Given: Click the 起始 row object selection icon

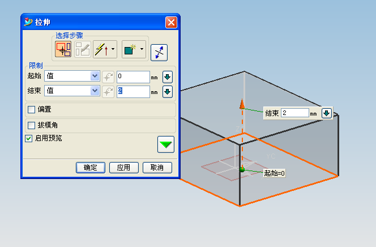Looking at the screenshot, I should point(108,77).
